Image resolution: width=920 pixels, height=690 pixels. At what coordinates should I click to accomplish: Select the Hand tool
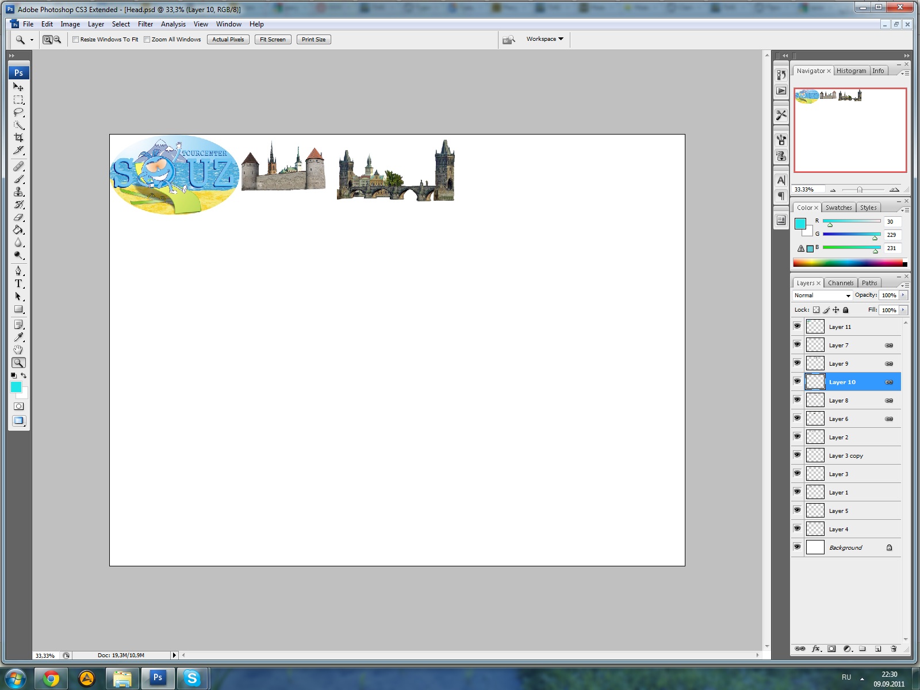(18, 350)
